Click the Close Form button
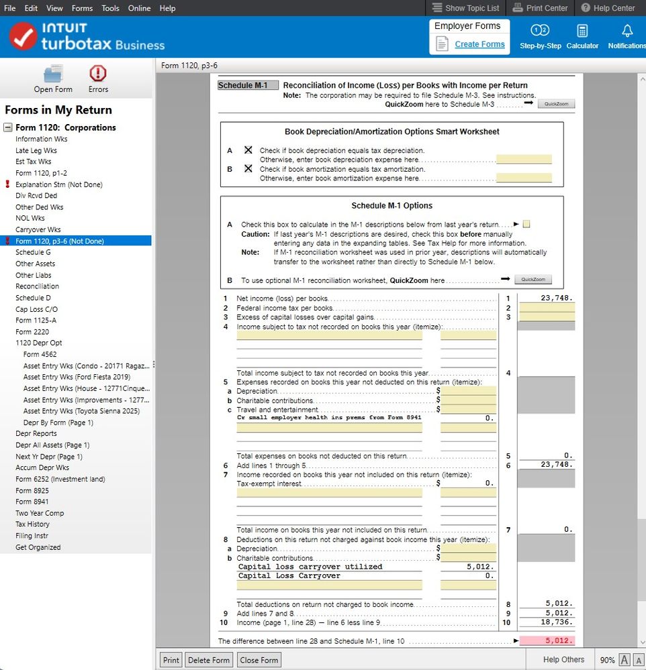The height and width of the screenshot is (670, 646). click(259, 660)
